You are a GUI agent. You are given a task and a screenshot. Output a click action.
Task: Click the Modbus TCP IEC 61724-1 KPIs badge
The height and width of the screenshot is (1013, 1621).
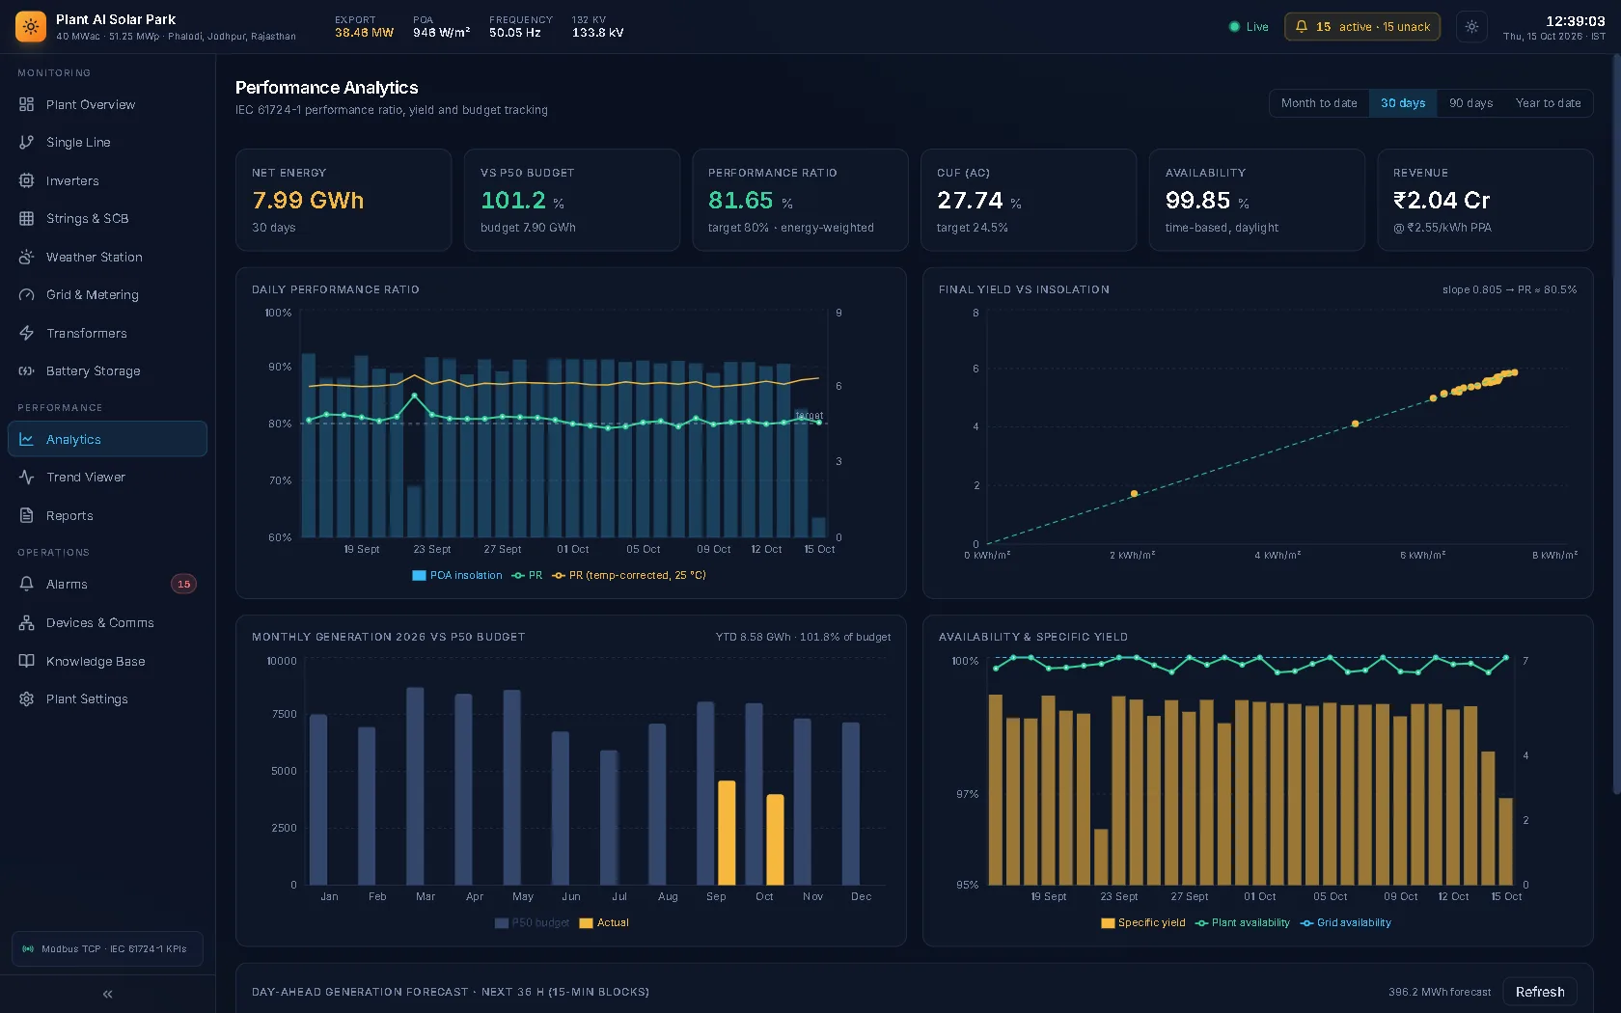click(107, 948)
